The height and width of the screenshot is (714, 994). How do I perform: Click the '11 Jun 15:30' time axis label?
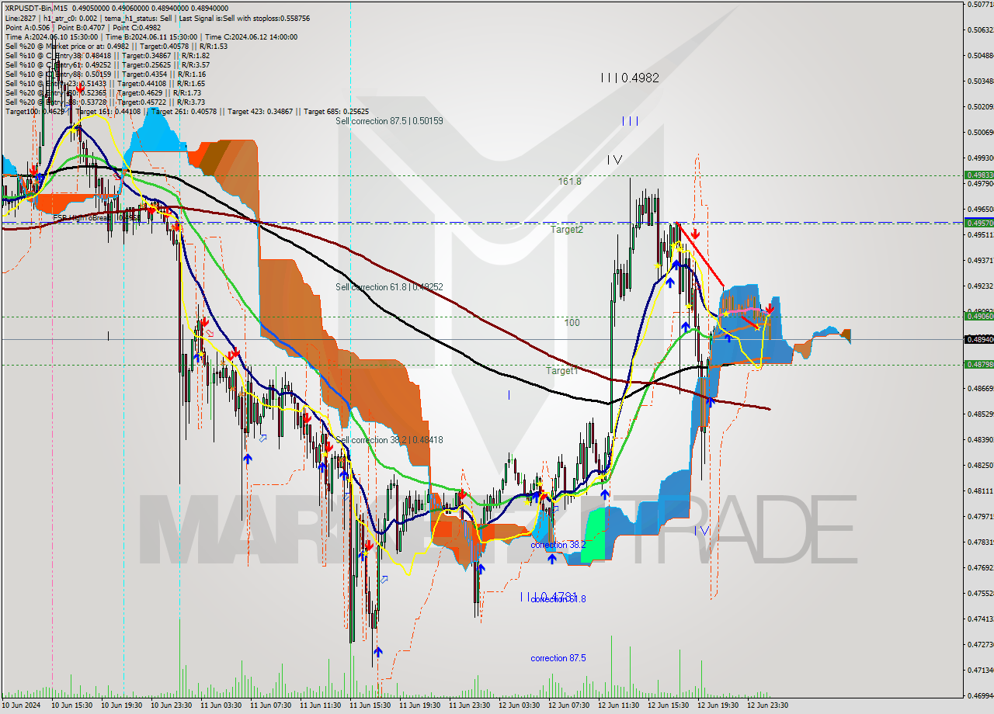pos(370,705)
